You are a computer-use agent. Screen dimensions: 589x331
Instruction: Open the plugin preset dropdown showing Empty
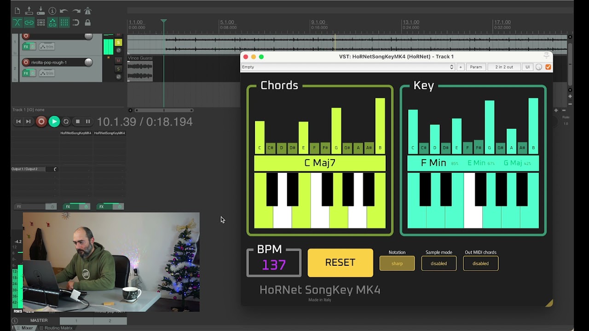point(348,67)
